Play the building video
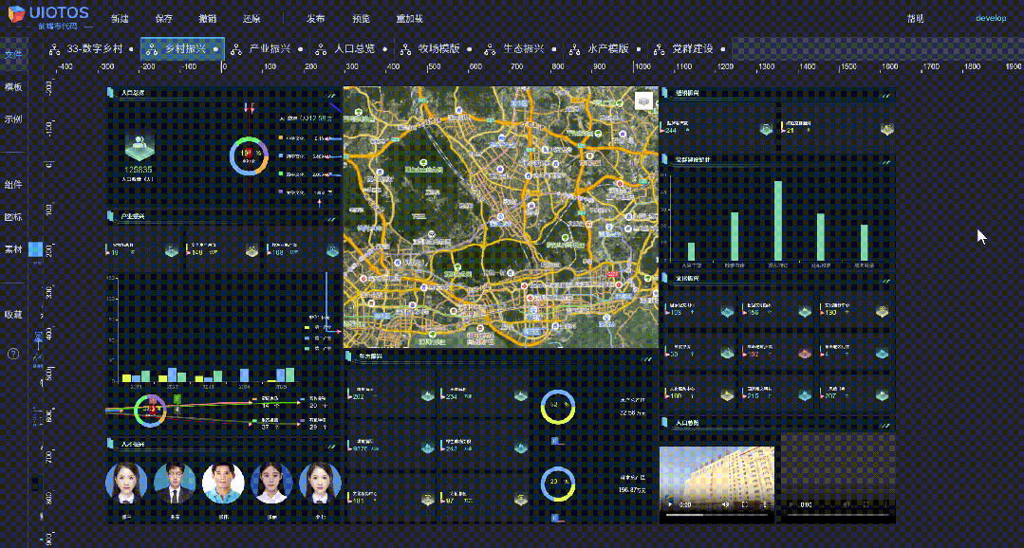The height and width of the screenshot is (548, 1024). [x=670, y=504]
